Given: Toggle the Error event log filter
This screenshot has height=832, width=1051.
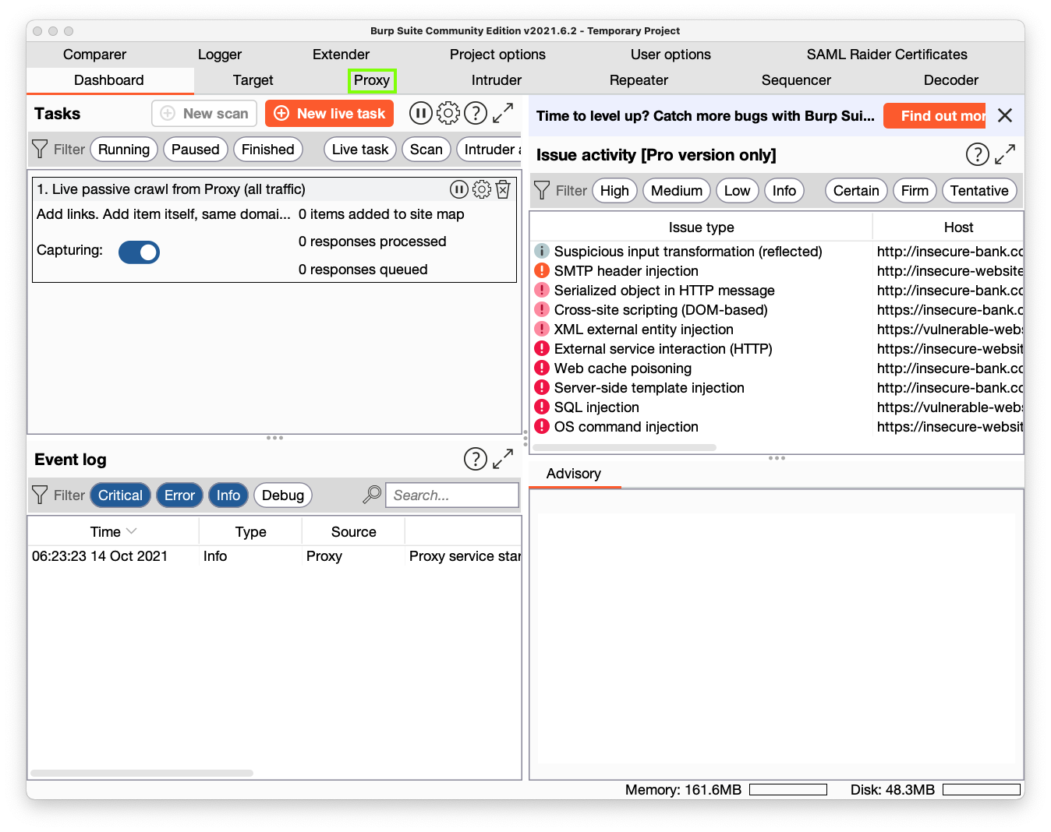Looking at the screenshot, I should click(x=179, y=495).
